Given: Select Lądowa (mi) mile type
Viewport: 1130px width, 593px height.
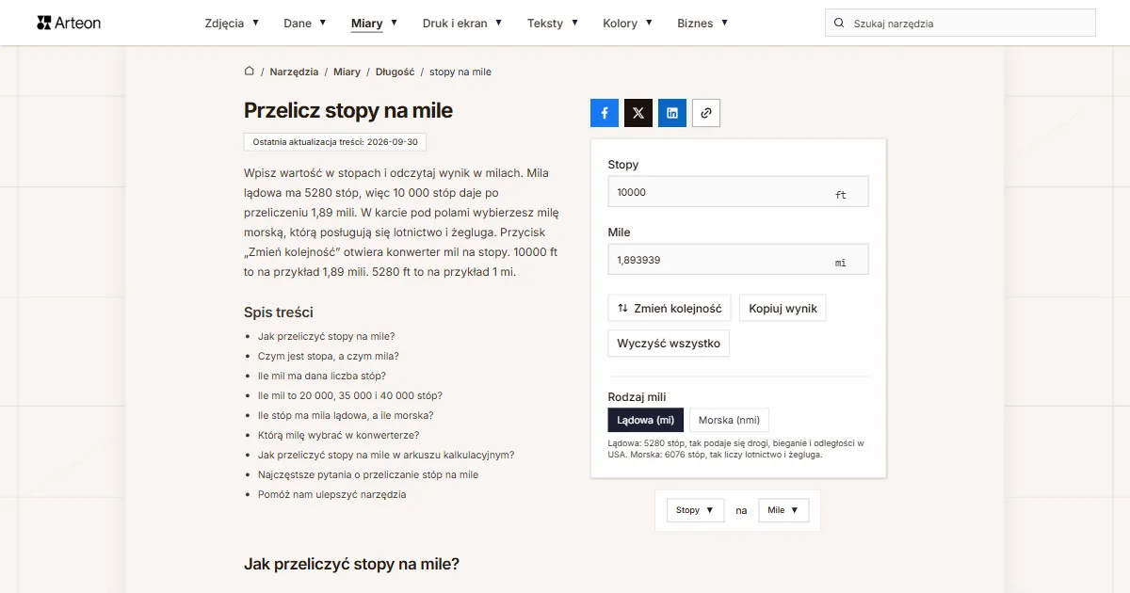Looking at the screenshot, I should [646, 420].
